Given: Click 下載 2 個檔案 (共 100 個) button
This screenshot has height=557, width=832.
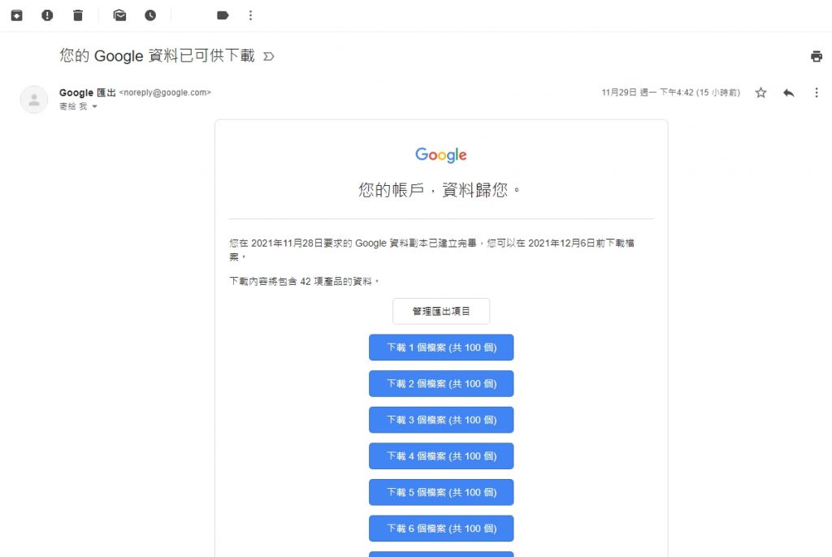Looking at the screenshot, I should tap(441, 383).
